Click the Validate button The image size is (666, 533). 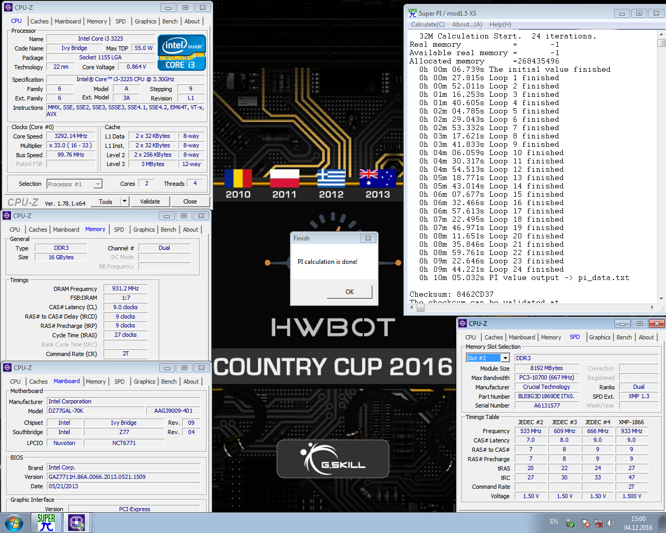point(150,201)
